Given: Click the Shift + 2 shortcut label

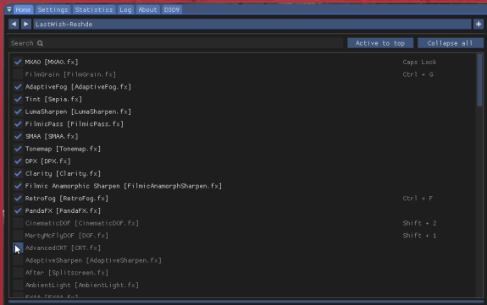Looking at the screenshot, I should point(419,223).
